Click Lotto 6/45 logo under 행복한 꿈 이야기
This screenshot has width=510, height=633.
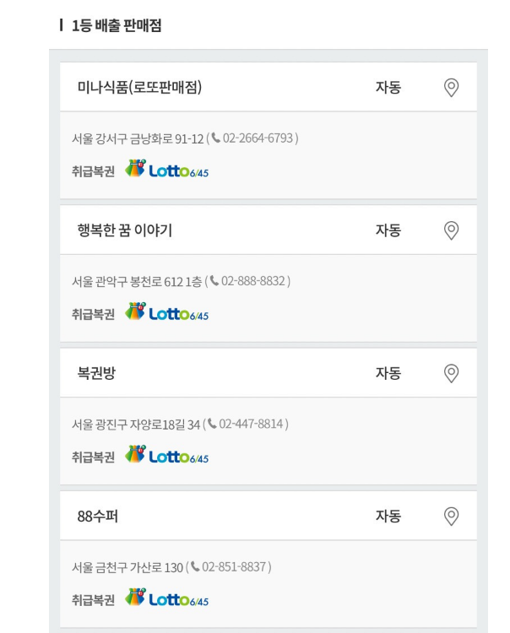coord(166,313)
